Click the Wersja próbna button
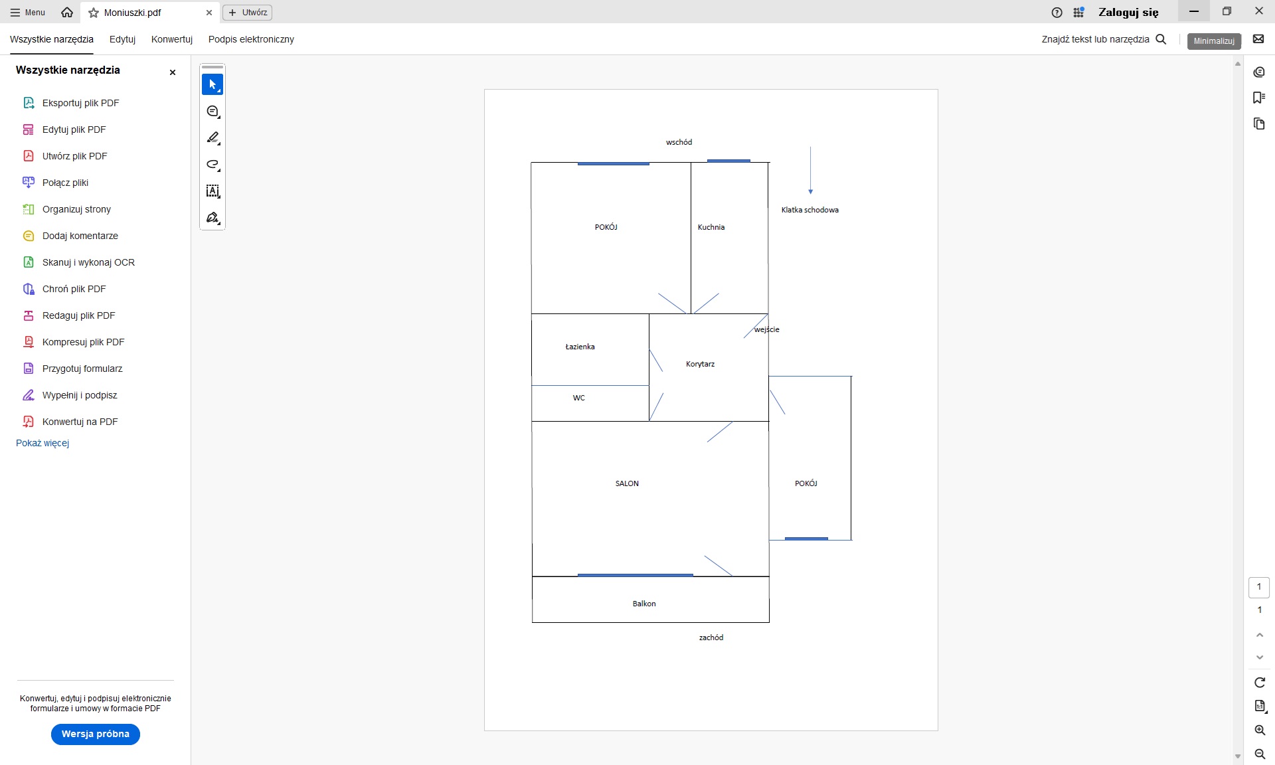The height and width of the screenshot is (765, 1275). point(96,734)
